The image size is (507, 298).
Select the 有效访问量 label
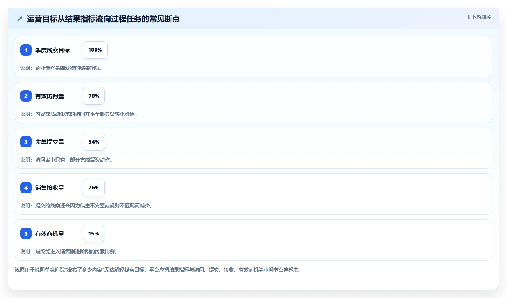click(x=50, y=96)
